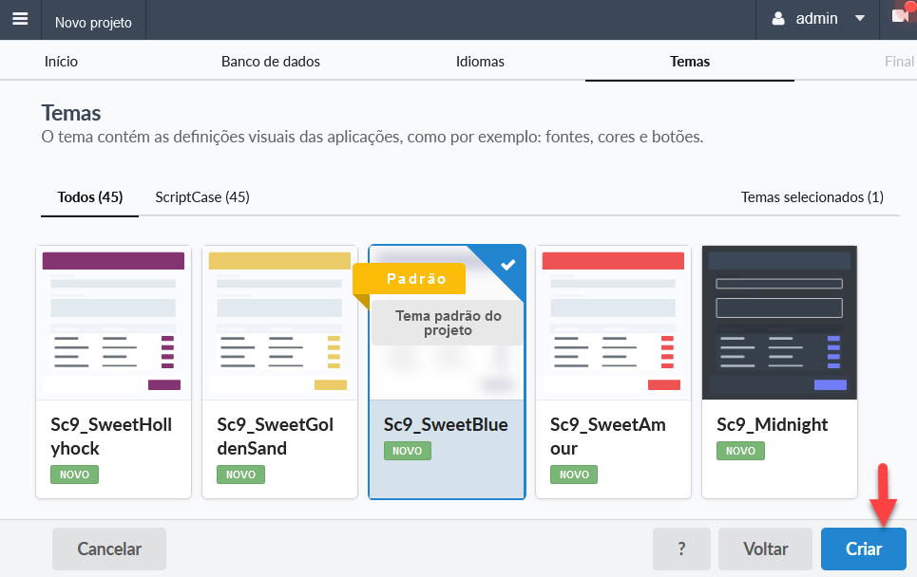Uncheck the Sc9_SweetBlue selected checkmark
Image resolution: width=917 pixels, height=577 pixels.
pyautogui.click(x=508, y=265)
